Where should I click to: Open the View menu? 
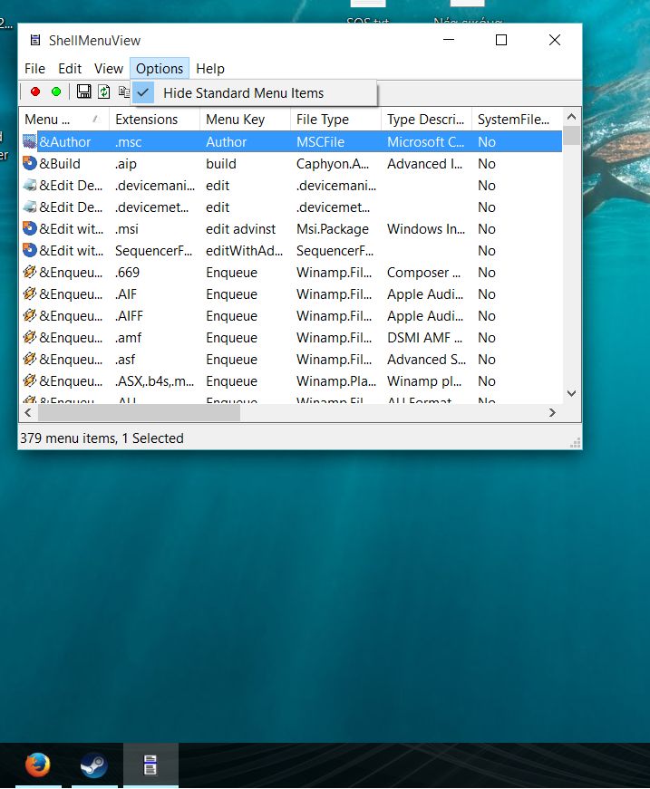coord(108,69)
